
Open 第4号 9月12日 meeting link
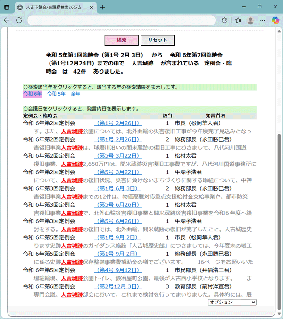pos(118,270)
